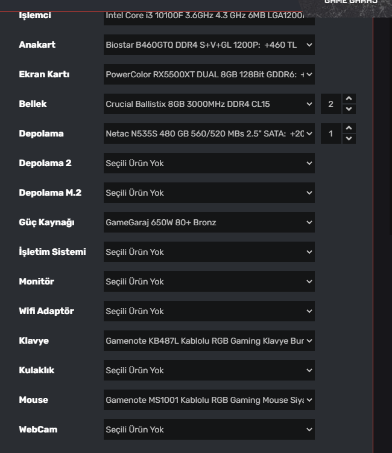
Task: Expand the Monitör dropdown
Action: [209, 281]
